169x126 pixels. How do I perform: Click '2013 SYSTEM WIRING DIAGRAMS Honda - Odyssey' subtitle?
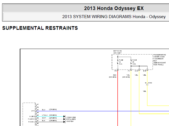point(114,17)
